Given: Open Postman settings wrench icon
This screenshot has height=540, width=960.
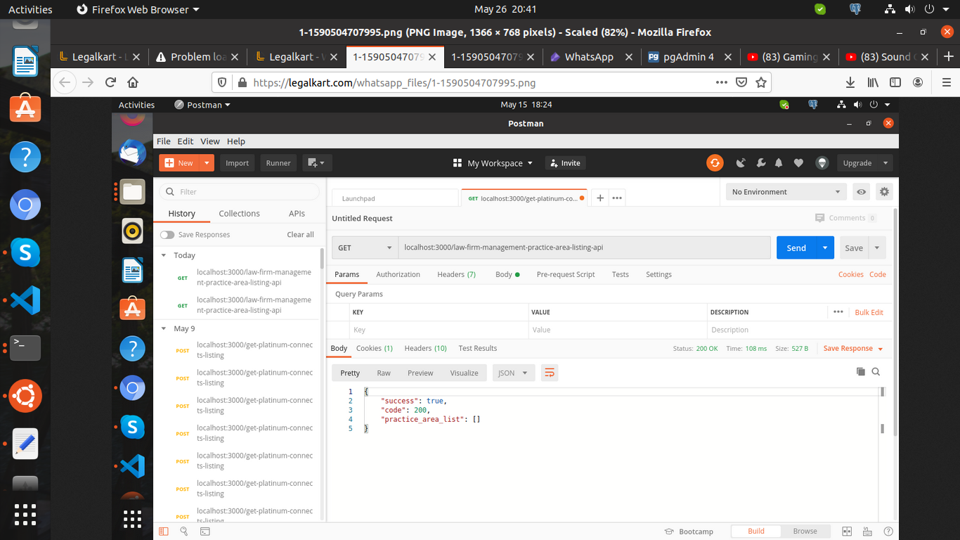Looking at the screenshot, I should click(760, 163).
